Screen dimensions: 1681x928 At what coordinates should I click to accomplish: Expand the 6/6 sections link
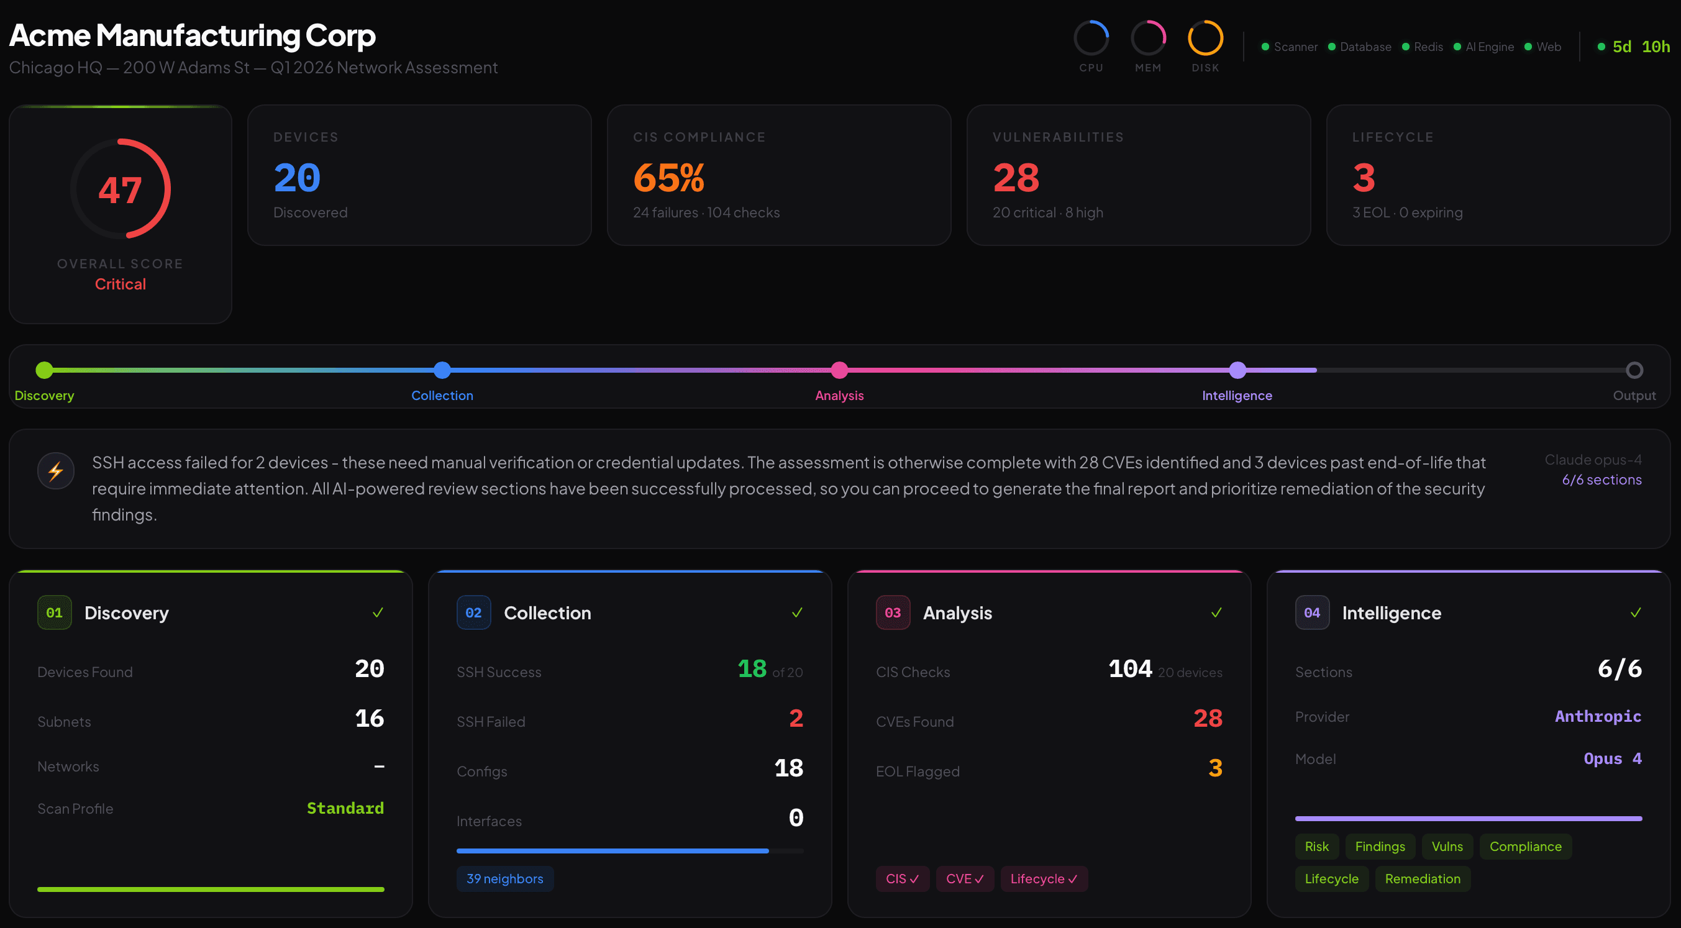[x=1601, y=479]
